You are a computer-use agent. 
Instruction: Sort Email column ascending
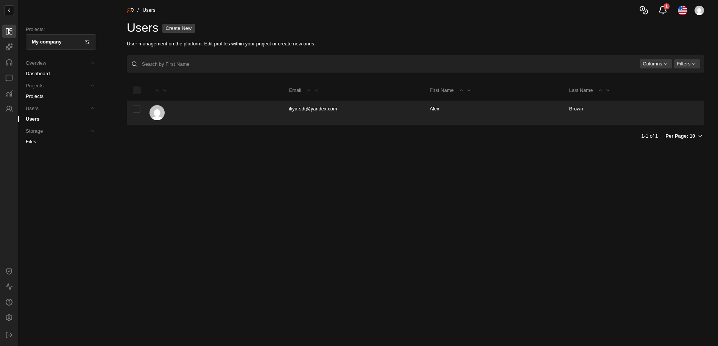pos(309,90)
